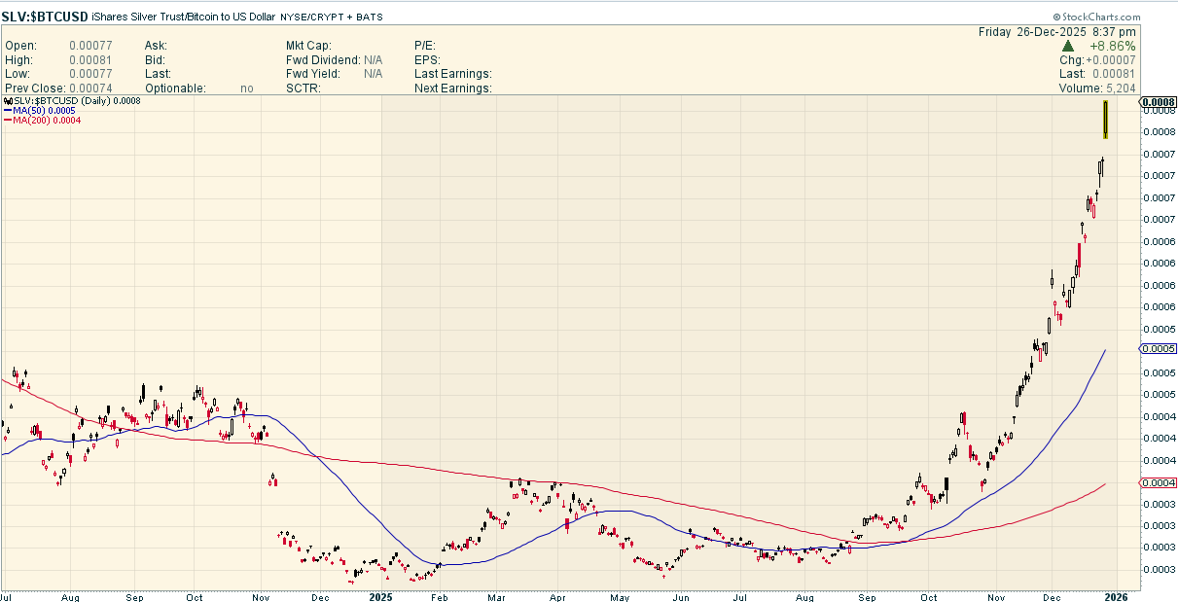The width and height of the screenshot is (1178, 602).
Task: Click the candlestick icon in the chart legend
Action: 7,101
